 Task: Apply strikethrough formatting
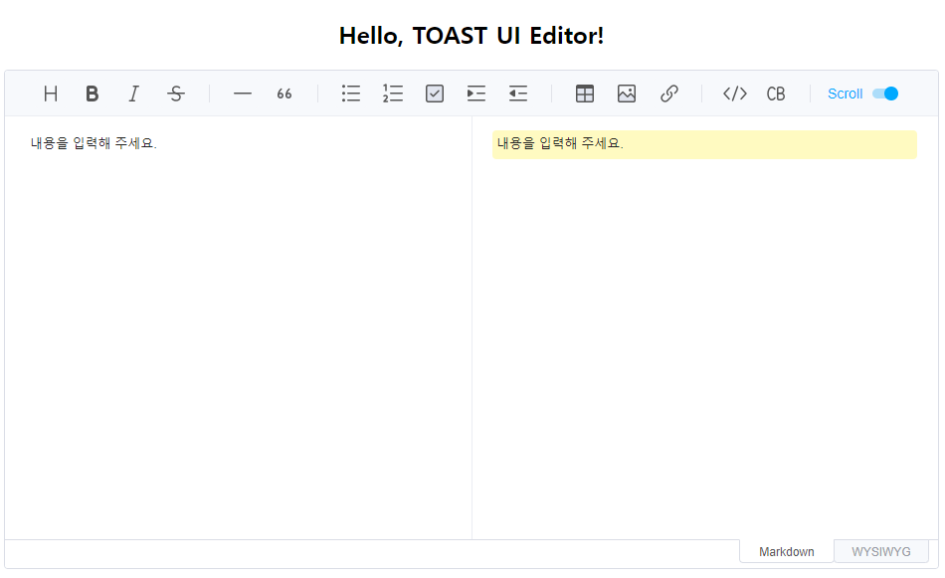pos(175,94)
